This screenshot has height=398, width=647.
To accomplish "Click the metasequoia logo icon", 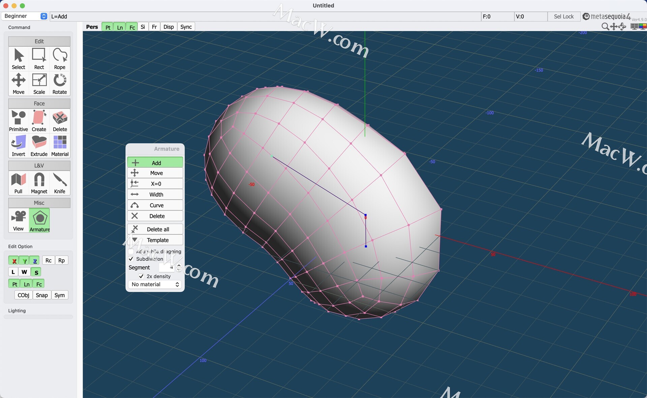I will coord(586,17).
